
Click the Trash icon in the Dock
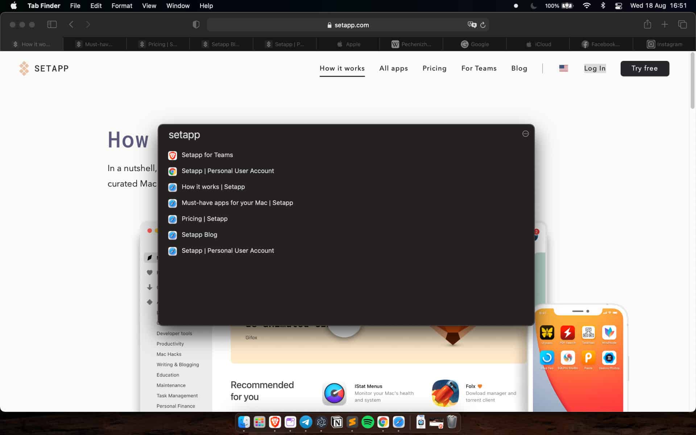pos(451,422)
